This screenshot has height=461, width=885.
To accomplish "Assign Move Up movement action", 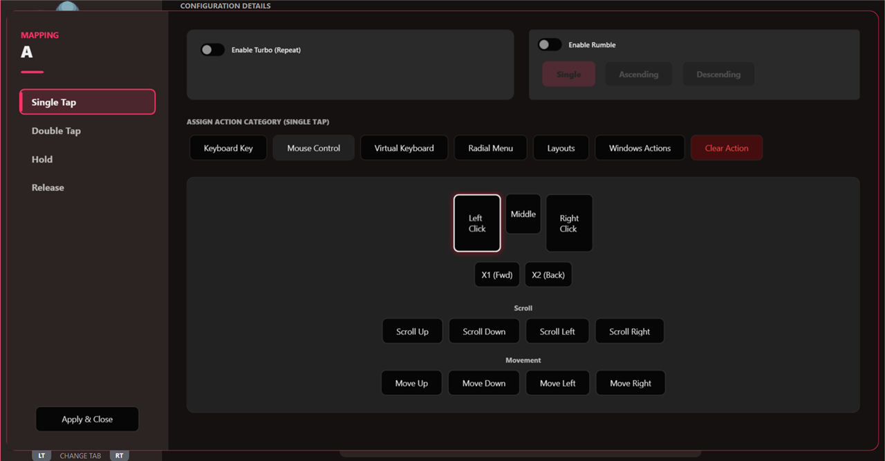I will [x=411, y=383].
